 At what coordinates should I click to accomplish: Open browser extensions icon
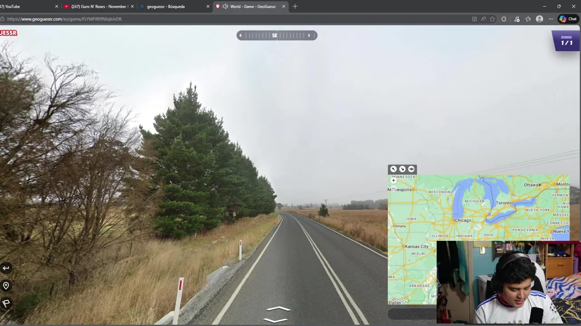pos(504,19)
